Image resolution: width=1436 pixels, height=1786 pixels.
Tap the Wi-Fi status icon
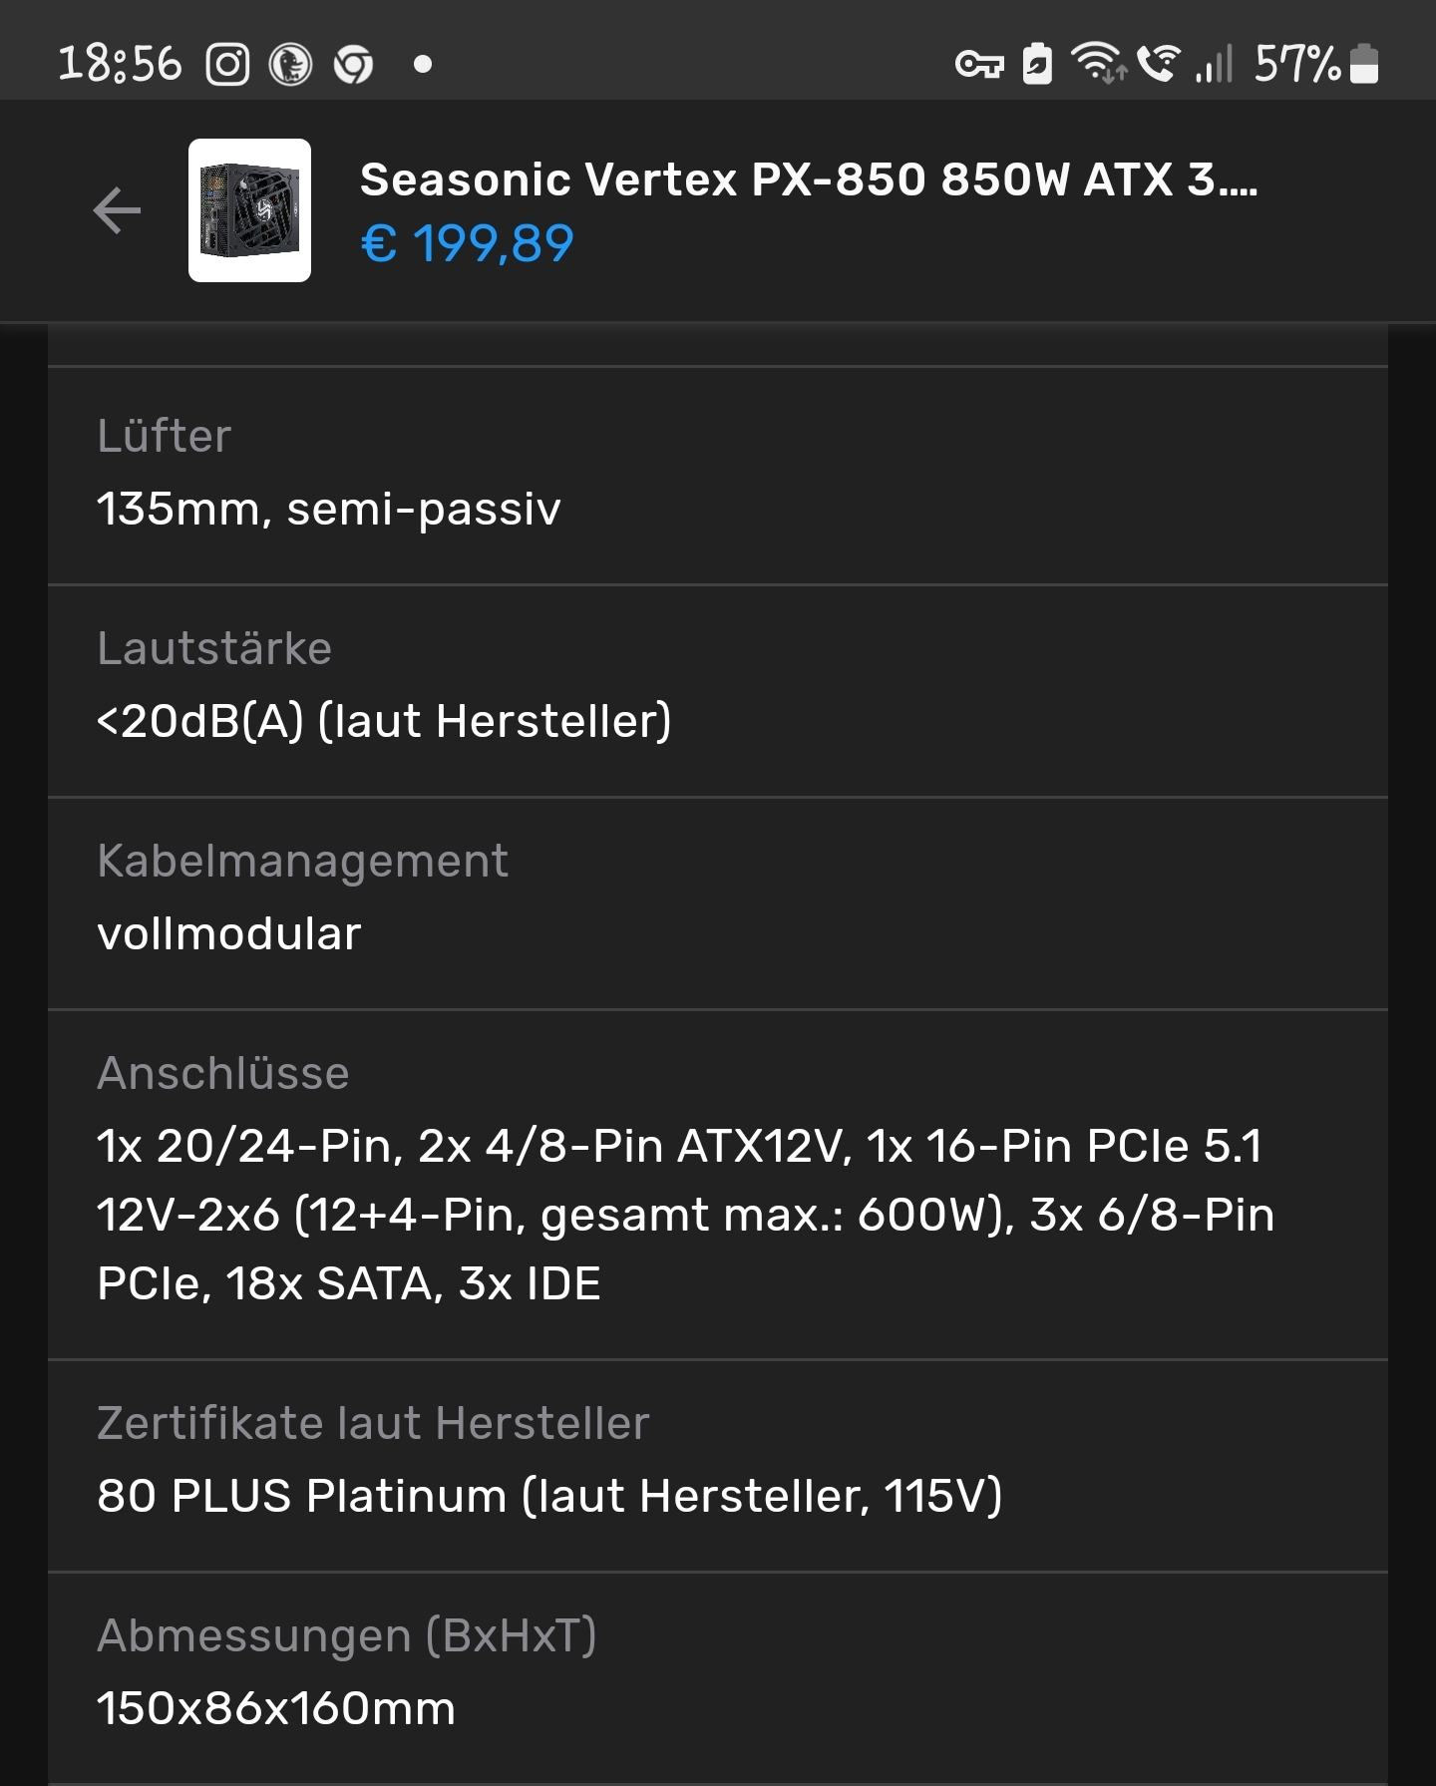coord(1098,63)
